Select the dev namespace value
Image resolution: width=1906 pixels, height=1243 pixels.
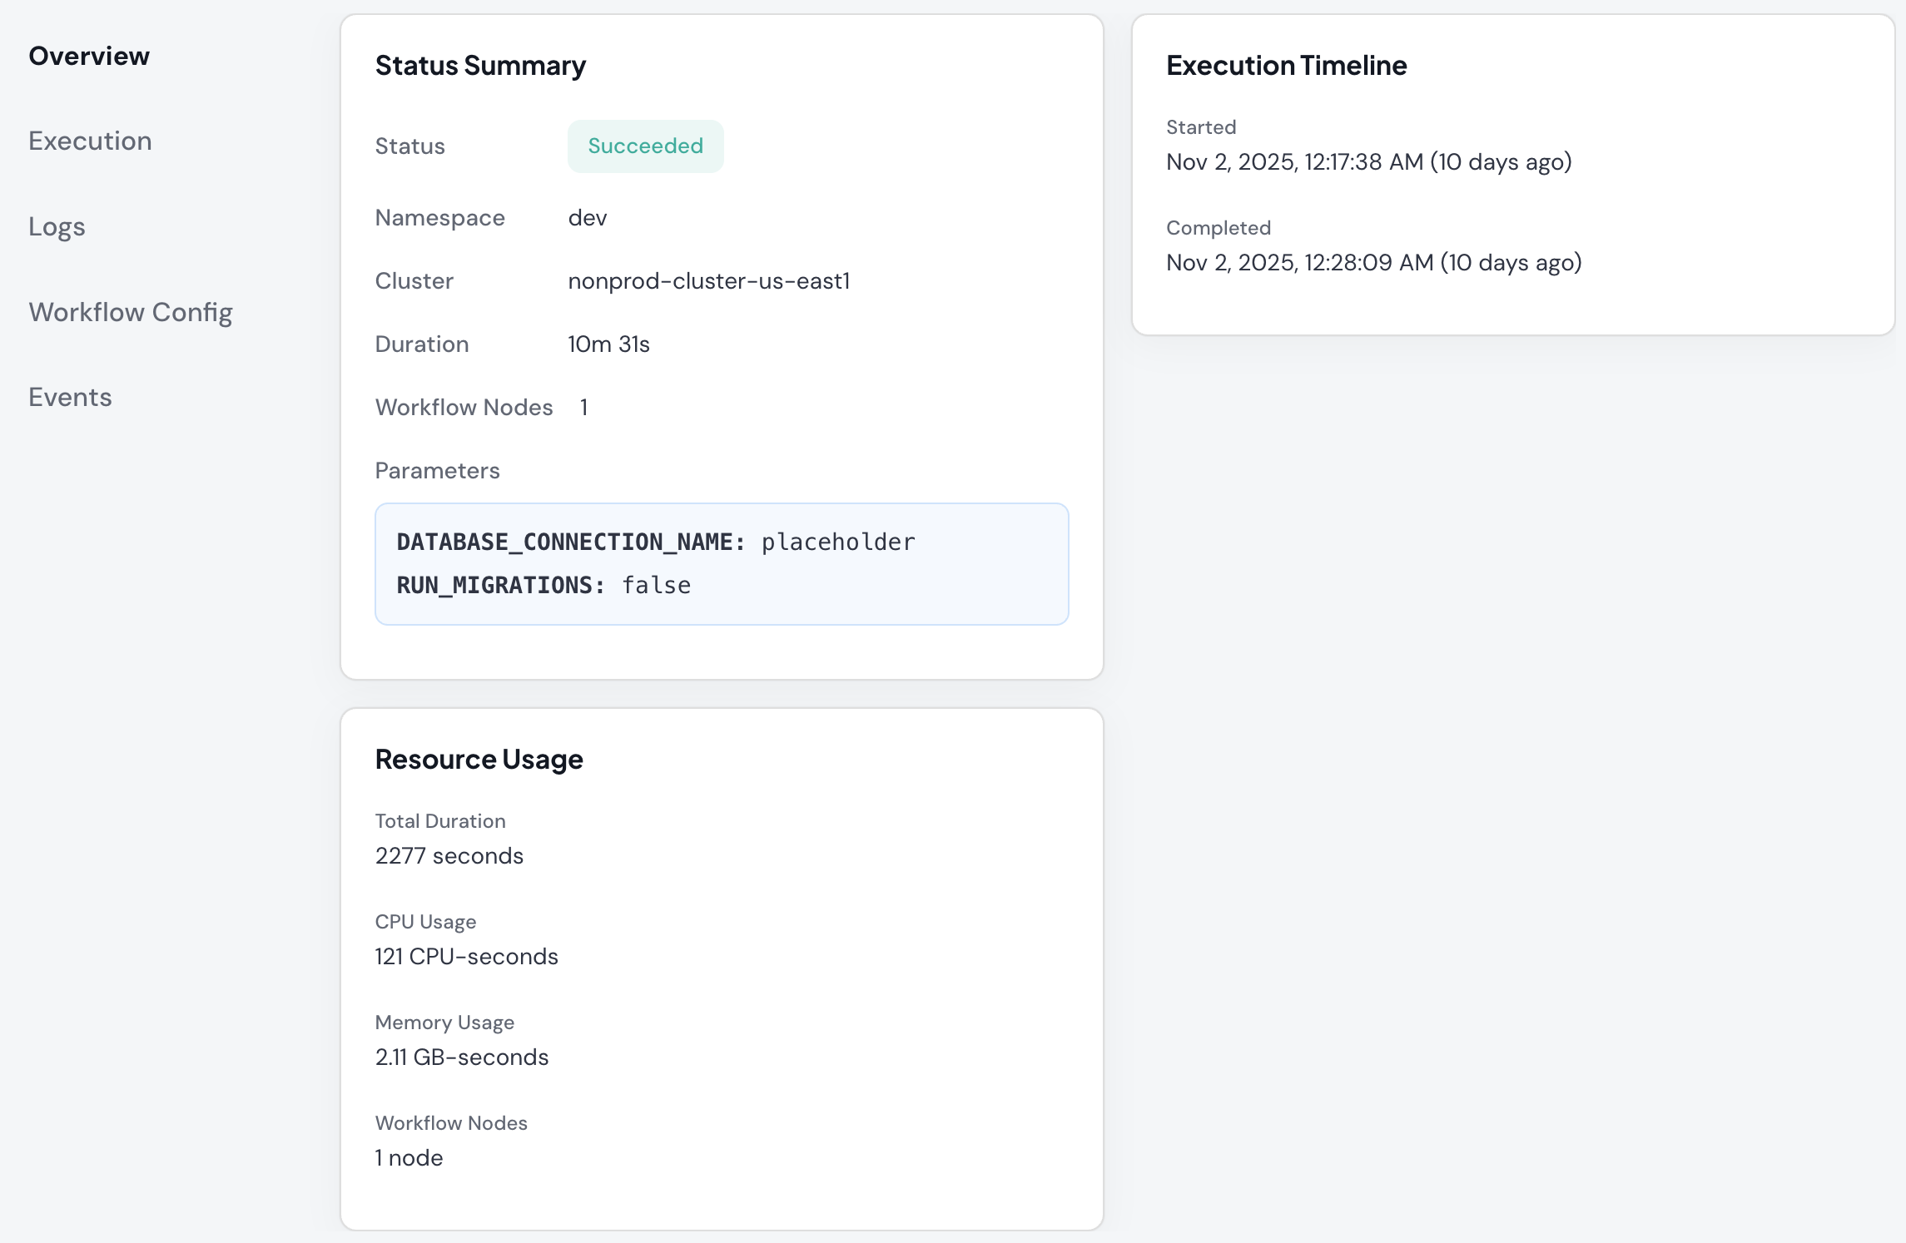[587, 217]
